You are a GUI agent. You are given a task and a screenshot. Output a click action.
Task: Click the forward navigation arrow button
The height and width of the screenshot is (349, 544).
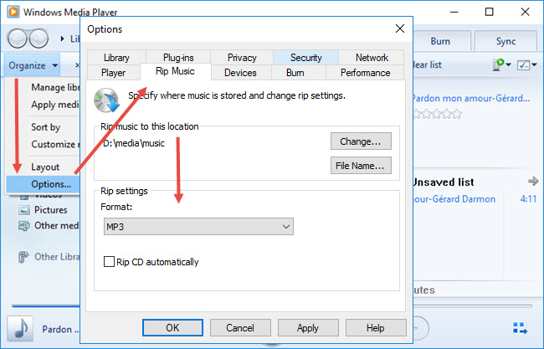pos(38,38)
